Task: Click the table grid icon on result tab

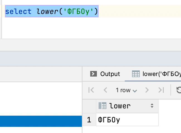Action: [136, 74]
